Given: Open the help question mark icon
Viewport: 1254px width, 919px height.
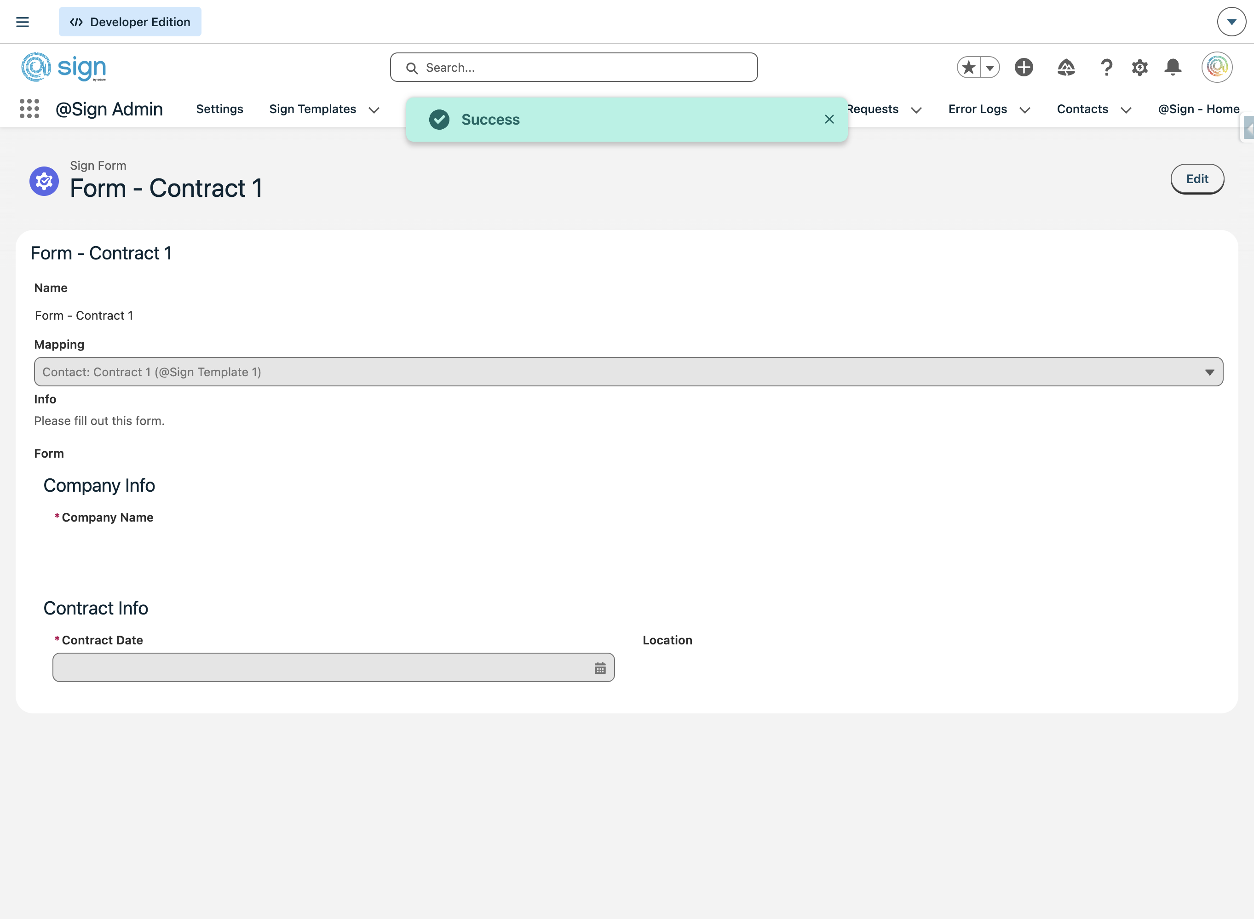Looking at the screenshot, I should (1106, 67).
